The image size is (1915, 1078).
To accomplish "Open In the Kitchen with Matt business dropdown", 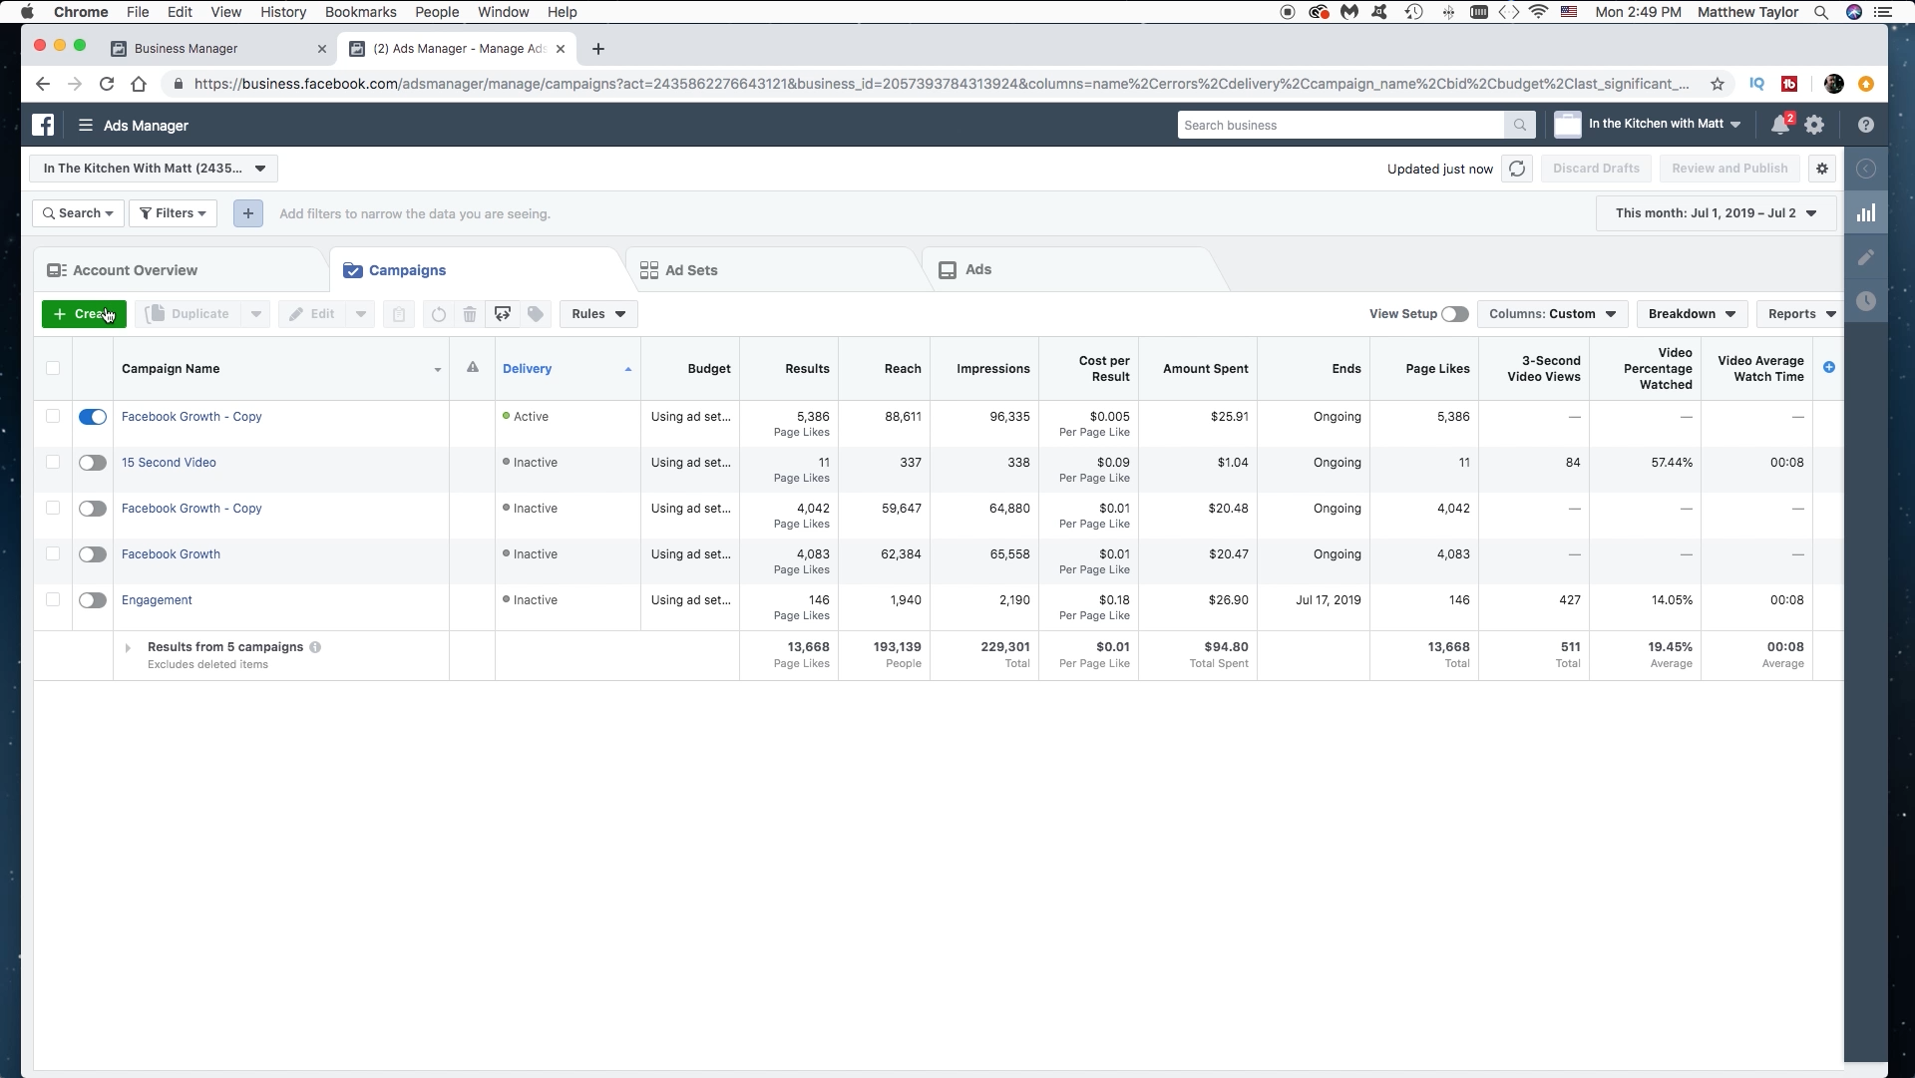I will click(x=1663, y=125).
